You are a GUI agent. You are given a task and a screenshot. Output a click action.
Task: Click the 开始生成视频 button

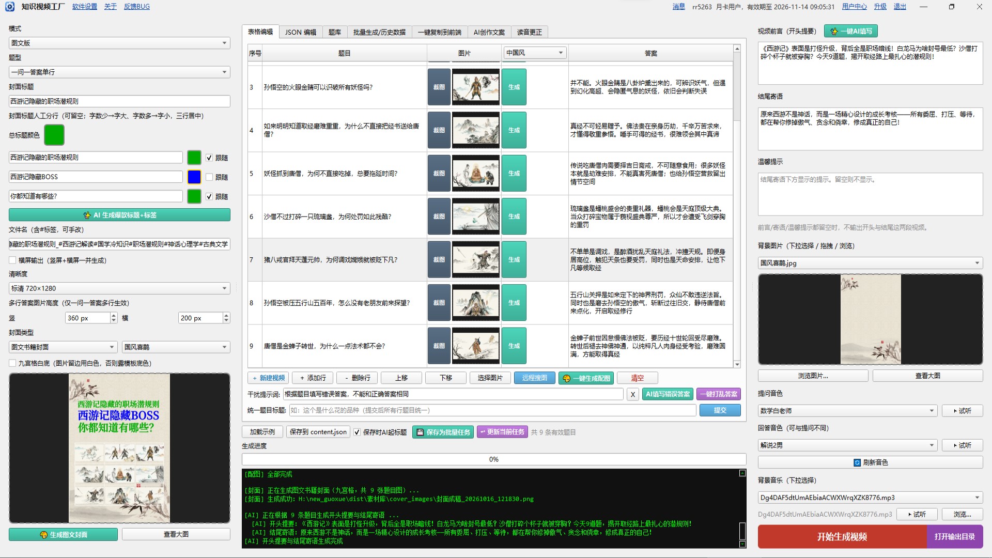pos(842,537)
